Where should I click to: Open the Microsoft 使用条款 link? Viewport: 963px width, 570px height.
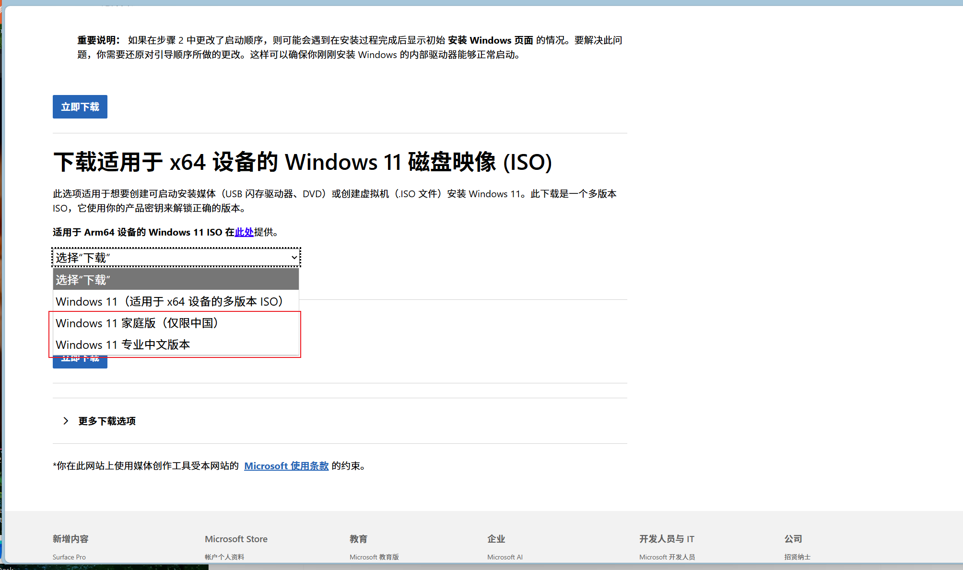tap(286, 466)
